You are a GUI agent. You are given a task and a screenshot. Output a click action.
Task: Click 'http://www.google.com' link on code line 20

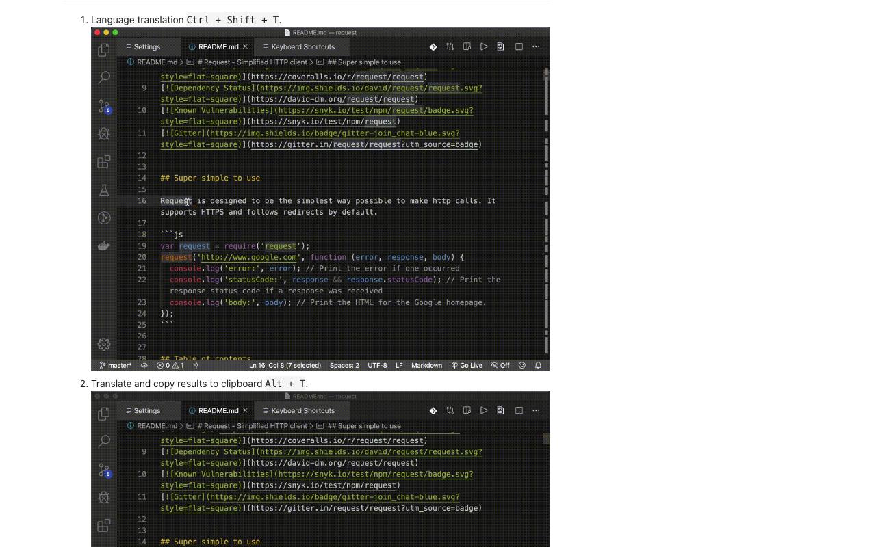click(x=249, y=257)
